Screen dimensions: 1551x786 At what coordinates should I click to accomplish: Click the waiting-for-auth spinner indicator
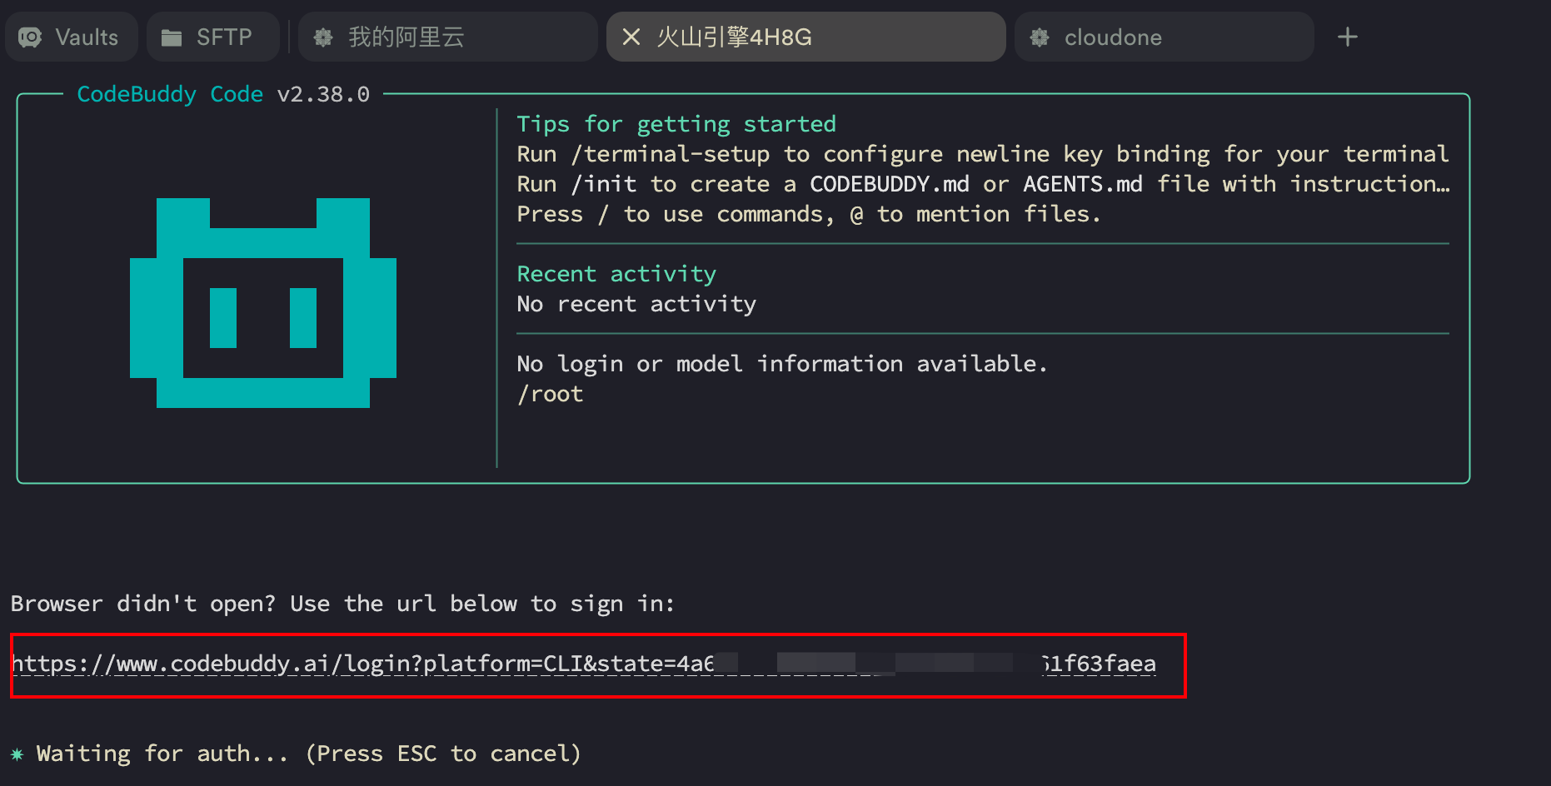click(17, 753)
